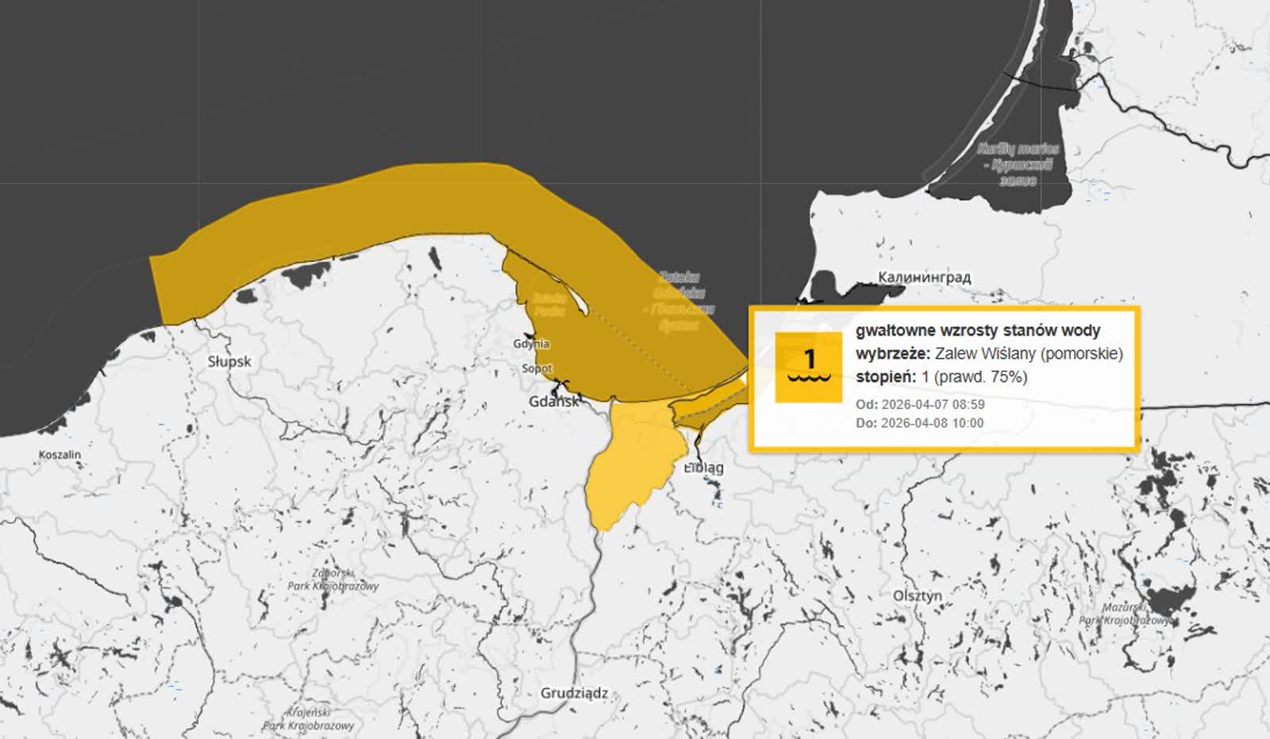Click the Zaborski Park Krajobrazowy label
Image resolution: width=1270 pixels, height=739 pixels.
[x=333, y=579]
